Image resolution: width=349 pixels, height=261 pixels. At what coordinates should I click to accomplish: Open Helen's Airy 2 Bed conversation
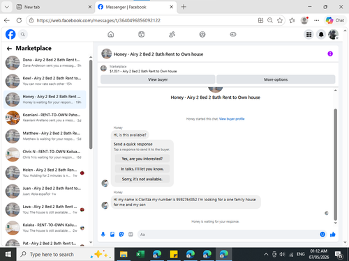(x=45, y=173)
